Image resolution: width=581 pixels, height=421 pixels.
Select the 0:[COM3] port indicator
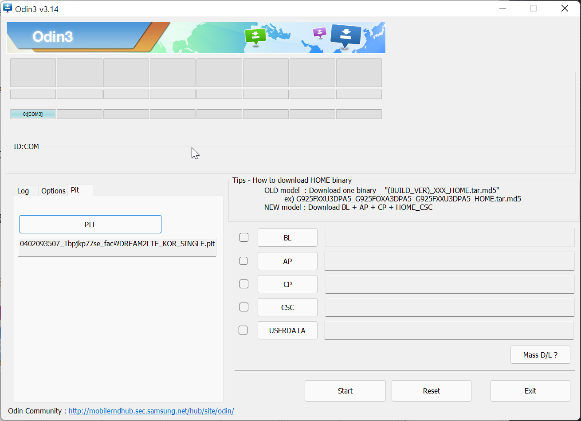pyautogui.click(x=33, y=114)
